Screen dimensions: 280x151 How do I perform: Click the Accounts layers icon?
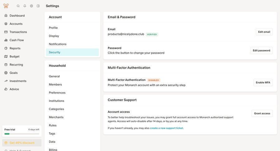[6, 24]
